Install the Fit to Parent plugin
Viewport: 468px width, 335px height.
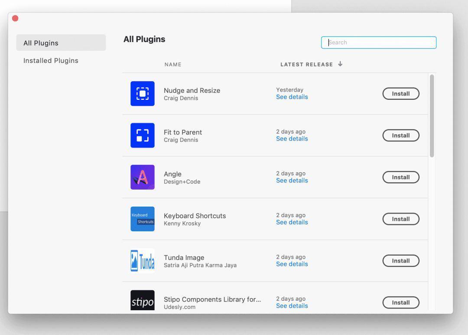401,135
